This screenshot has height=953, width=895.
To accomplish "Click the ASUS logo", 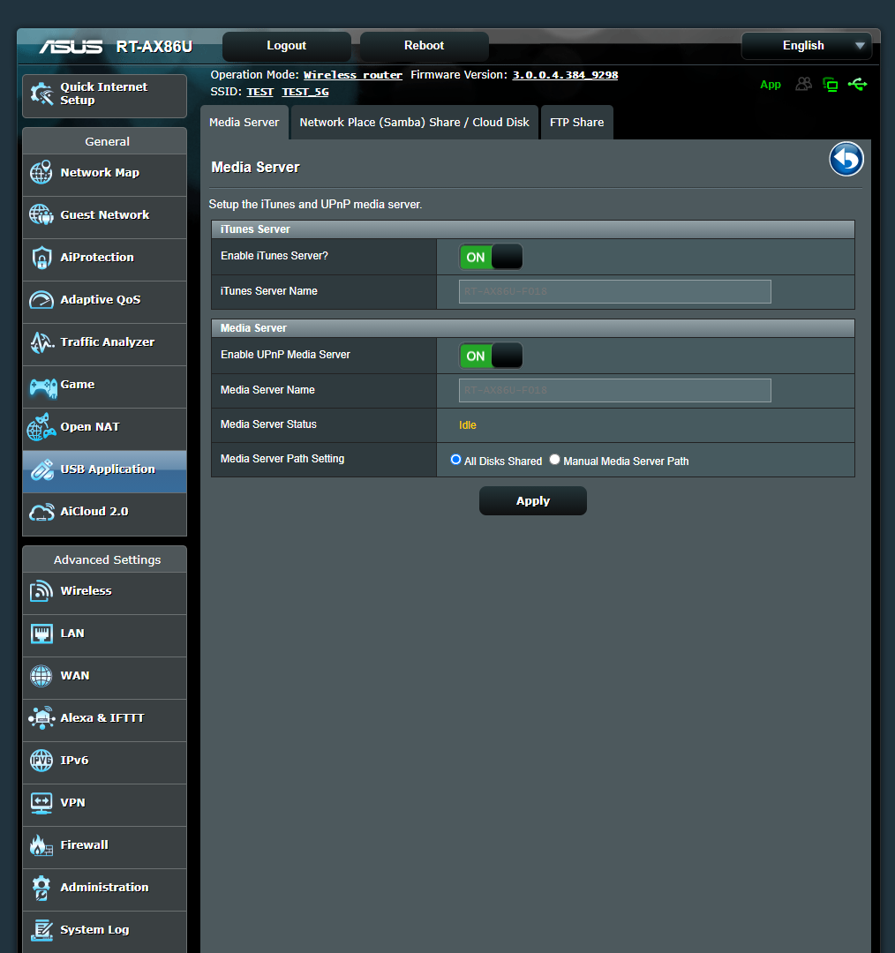I will [71, 47].
